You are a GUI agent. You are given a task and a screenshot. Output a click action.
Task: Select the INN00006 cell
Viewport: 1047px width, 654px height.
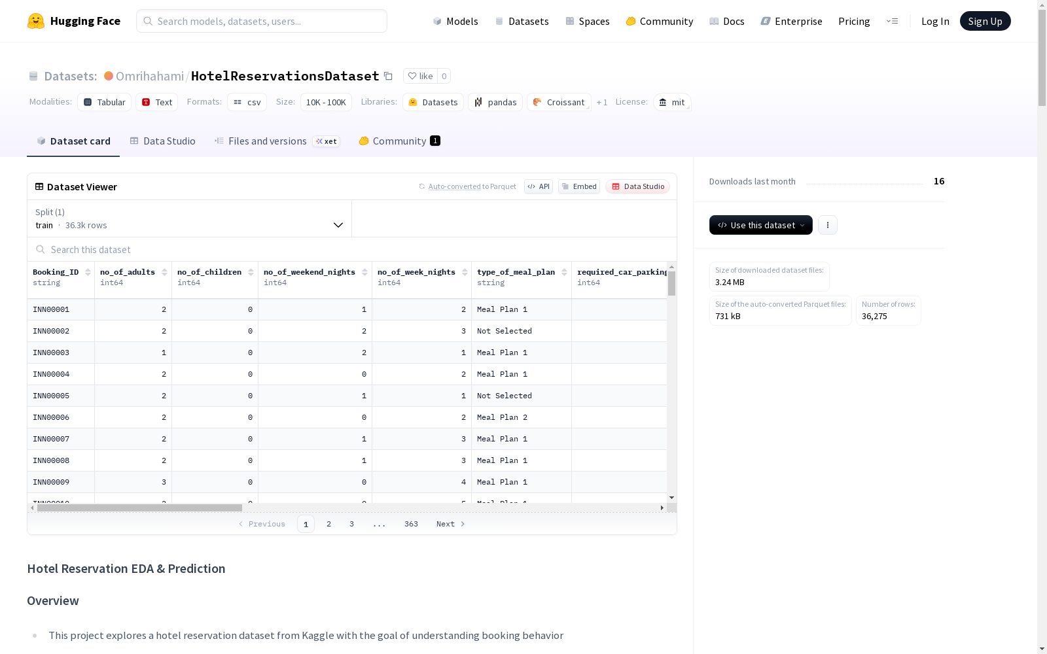tap(61, 417)
